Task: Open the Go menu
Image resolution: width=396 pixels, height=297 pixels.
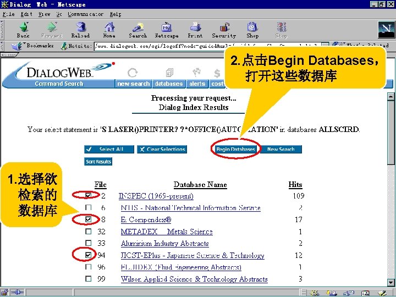Action: [x=59, y=14]
